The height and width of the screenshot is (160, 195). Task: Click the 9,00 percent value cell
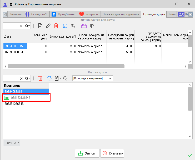148,46
